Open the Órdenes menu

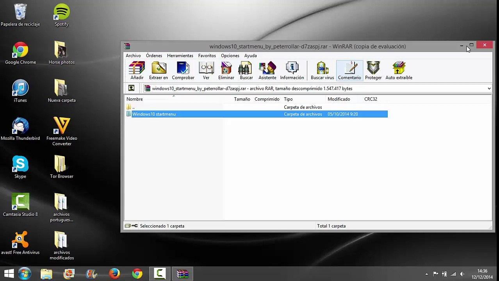point(154,56)
